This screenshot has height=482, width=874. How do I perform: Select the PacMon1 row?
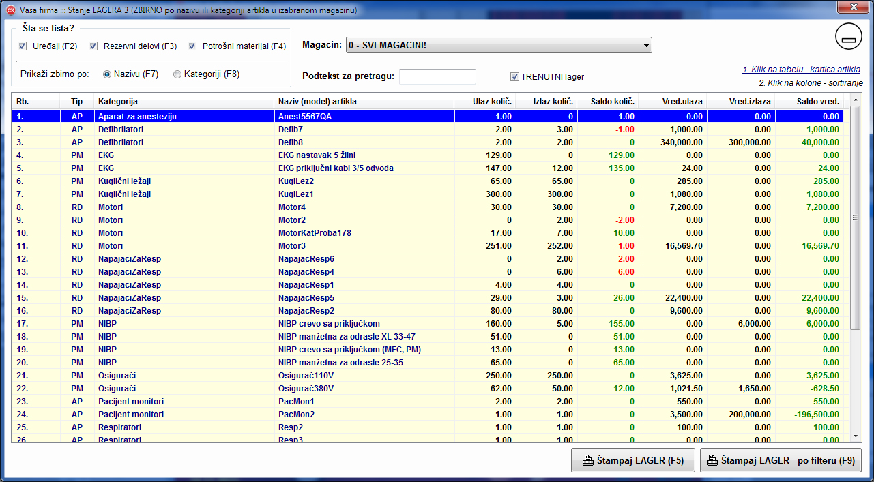pos(428,402)
